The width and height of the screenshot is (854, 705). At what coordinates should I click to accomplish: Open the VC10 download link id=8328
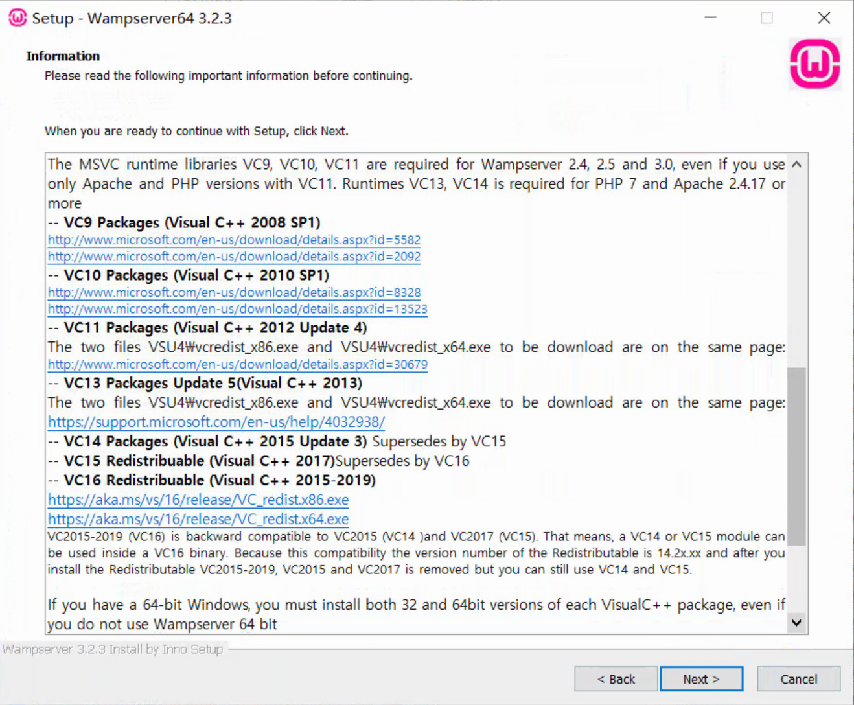(x=234, y=292)
